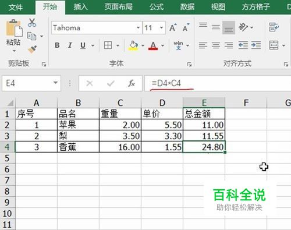Confirm formula entry checkmark
This screenshot has width=291, height=230.
111,83
